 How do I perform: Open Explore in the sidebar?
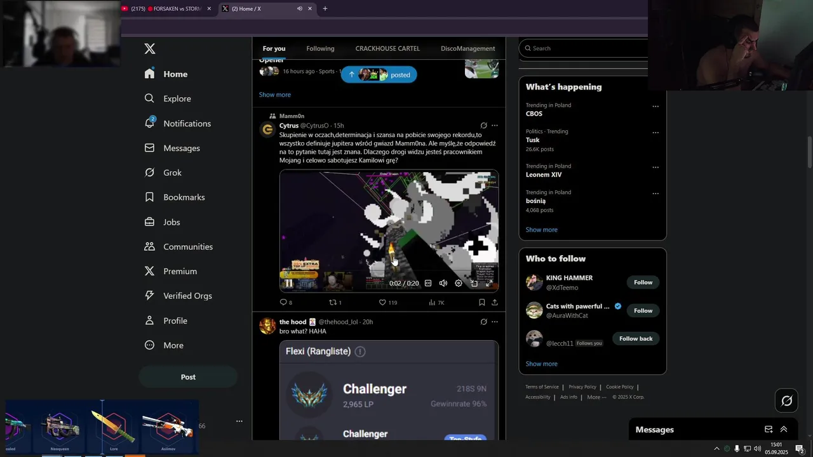pyautogui.click(x=168, y=98)
